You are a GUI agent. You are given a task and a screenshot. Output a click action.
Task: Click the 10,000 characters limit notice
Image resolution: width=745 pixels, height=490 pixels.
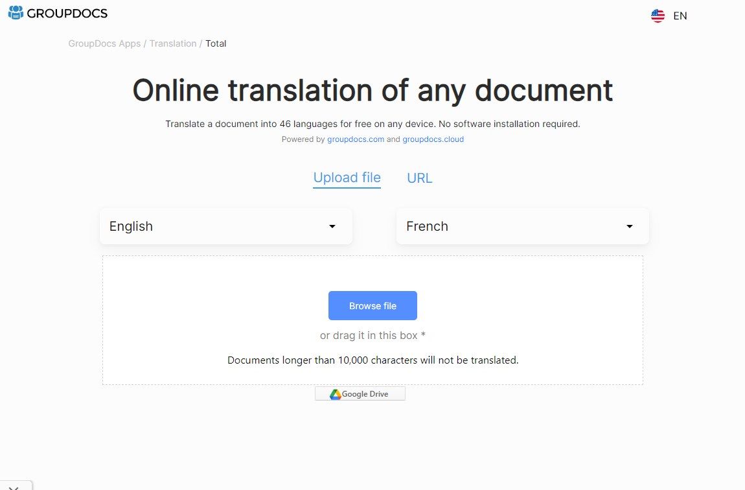click(373, 360)
